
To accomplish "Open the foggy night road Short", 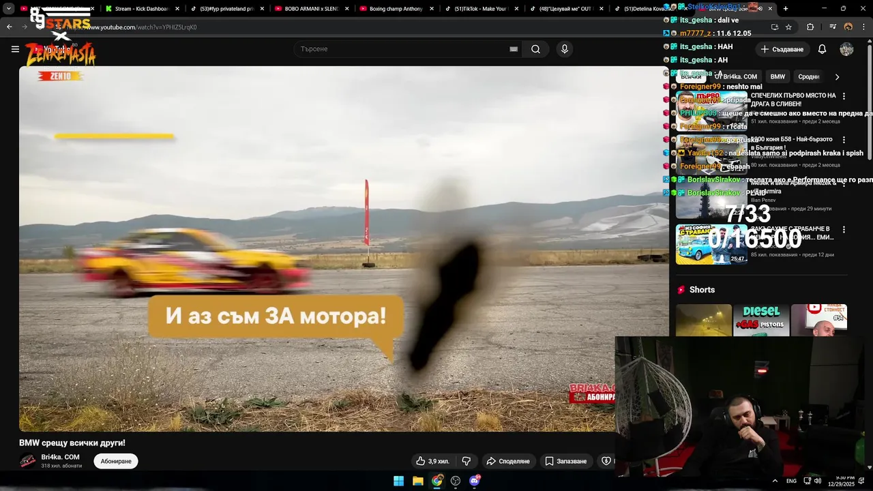I will [x=703, y=320].
